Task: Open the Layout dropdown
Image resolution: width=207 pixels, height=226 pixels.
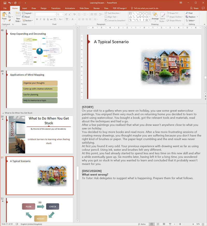Action: (x=27, y=13)
